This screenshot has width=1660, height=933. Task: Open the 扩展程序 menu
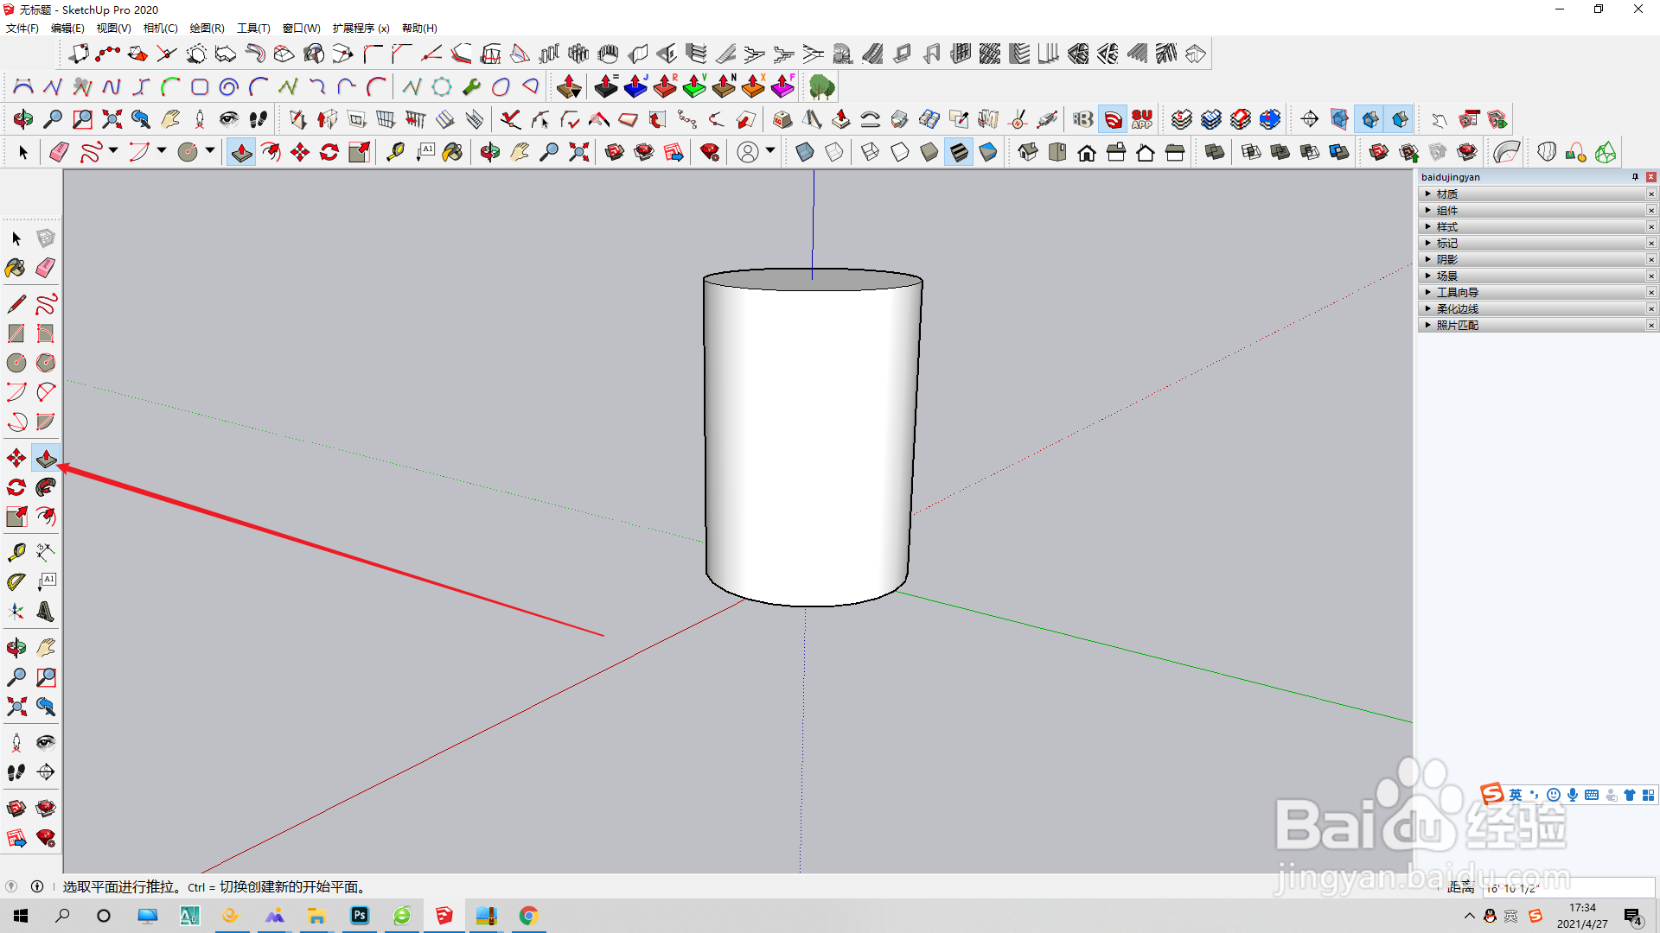pos(361,28)
